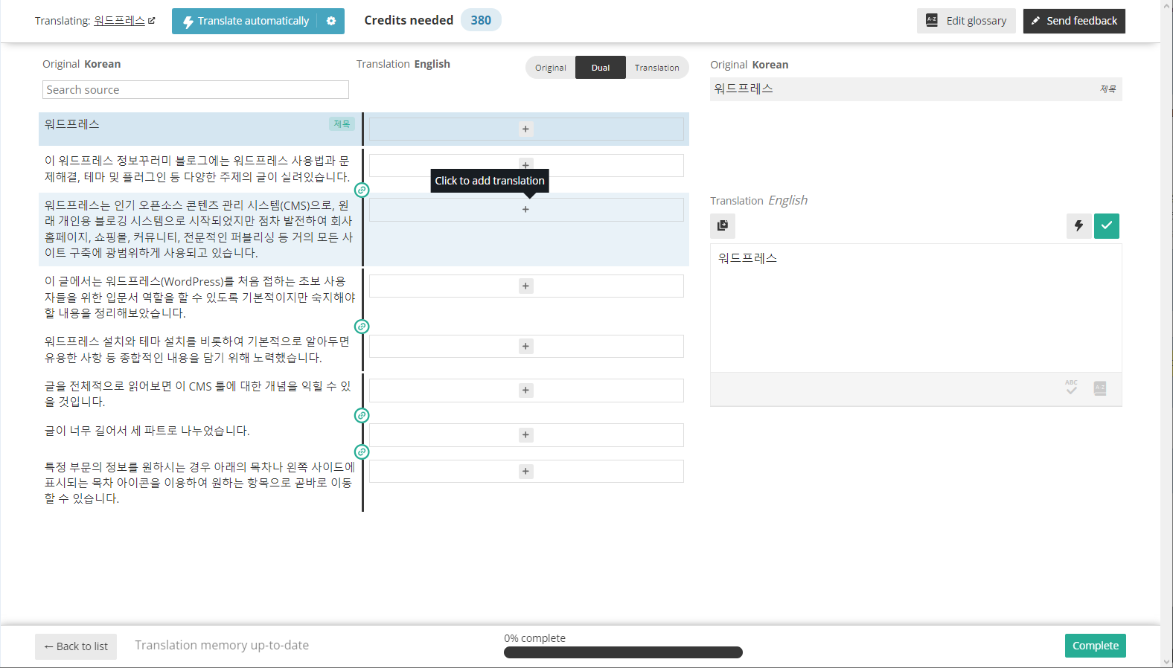Add translation for '워드프레스는 인기 오픈소스' sentence
Viewport: 1173px width, 668px height.
(526, 210)
